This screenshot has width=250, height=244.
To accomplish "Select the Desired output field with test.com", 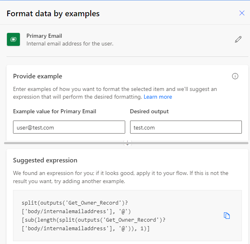I will [x=186, y=127].
